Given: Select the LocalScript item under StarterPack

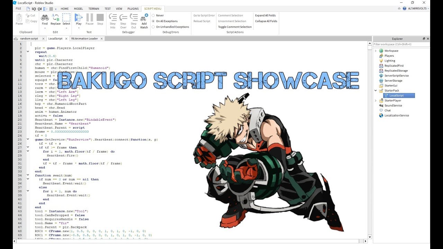Looking at the screenshot, I should click(x=399, y=95).
